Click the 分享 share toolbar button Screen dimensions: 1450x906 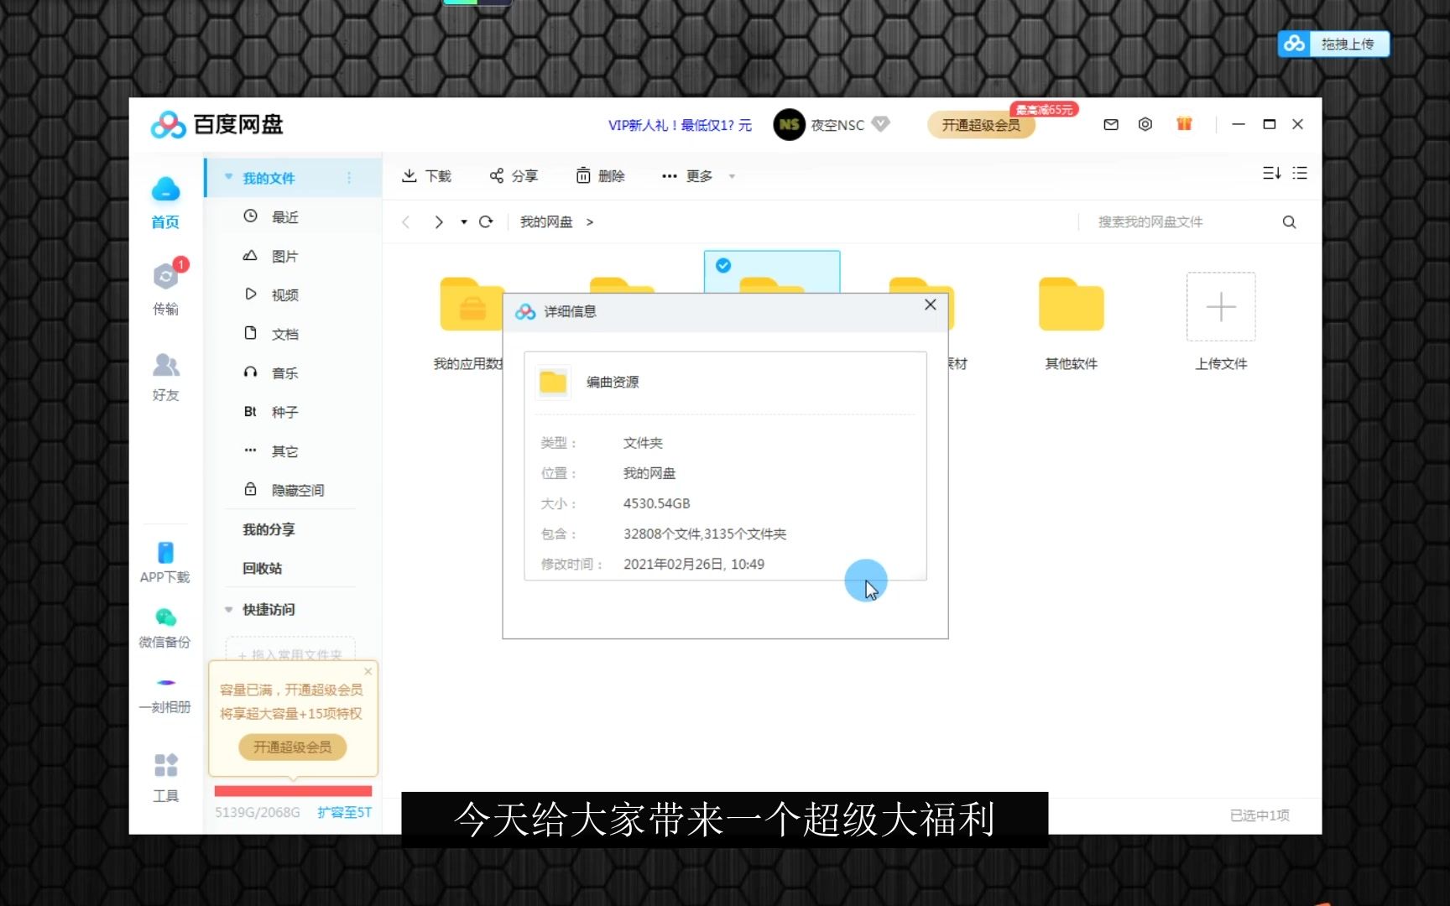pyautogui.click(x=514, y=175)
